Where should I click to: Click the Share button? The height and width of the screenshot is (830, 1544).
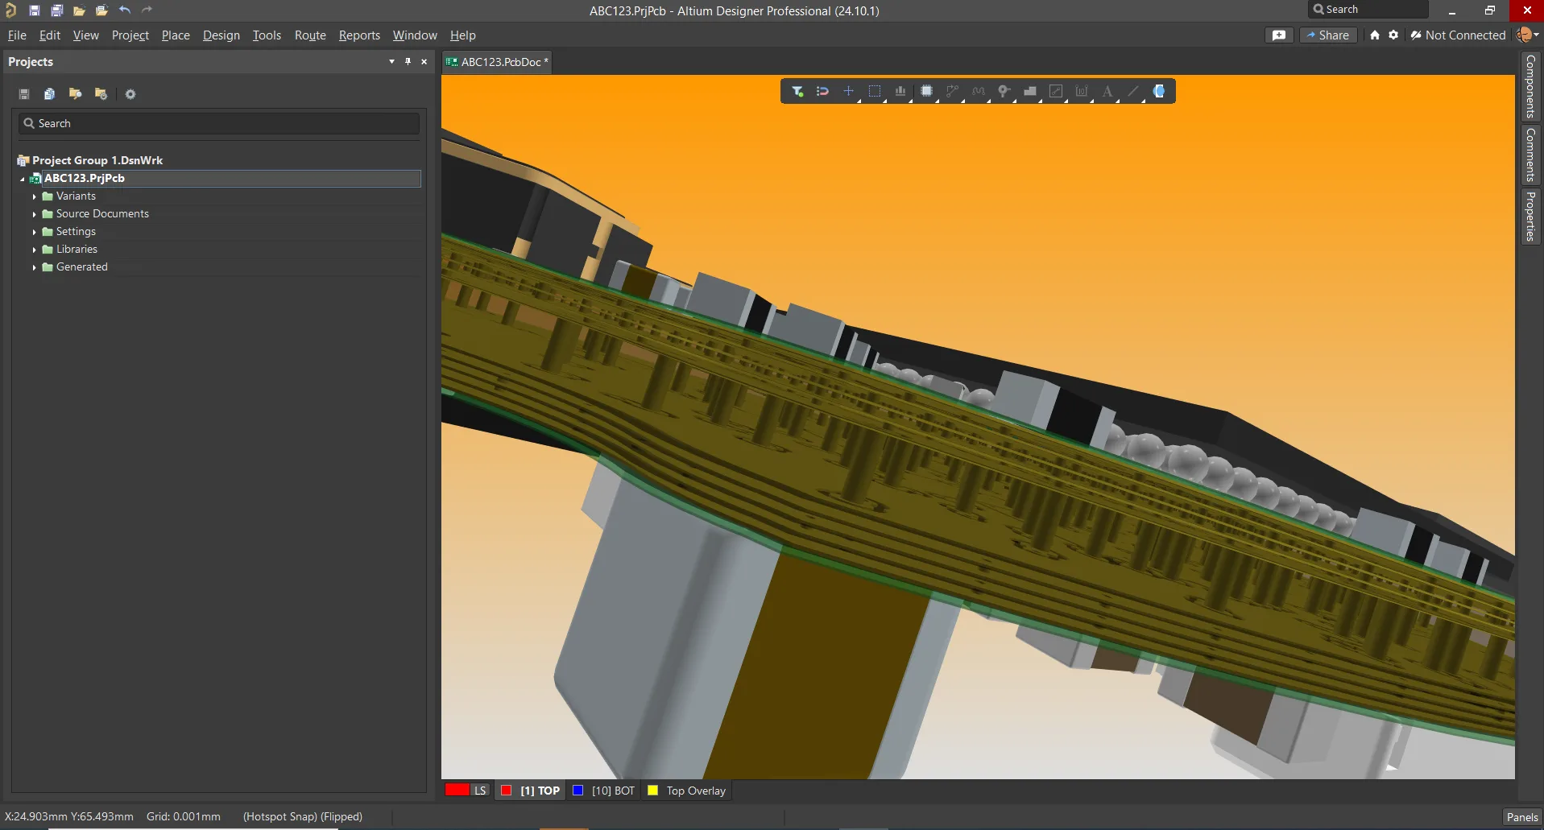(1328, 35)
